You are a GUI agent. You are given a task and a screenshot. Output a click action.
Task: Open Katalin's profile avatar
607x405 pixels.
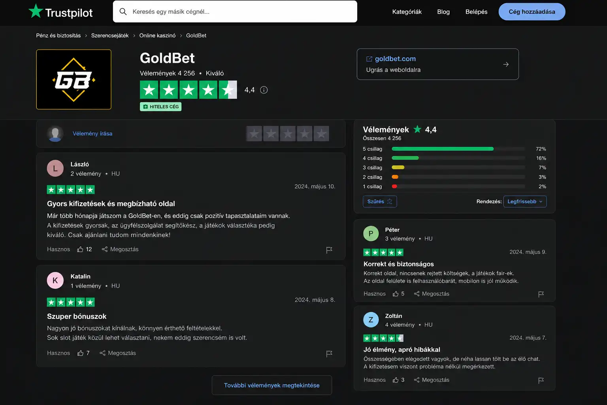[x=55, y=280]
